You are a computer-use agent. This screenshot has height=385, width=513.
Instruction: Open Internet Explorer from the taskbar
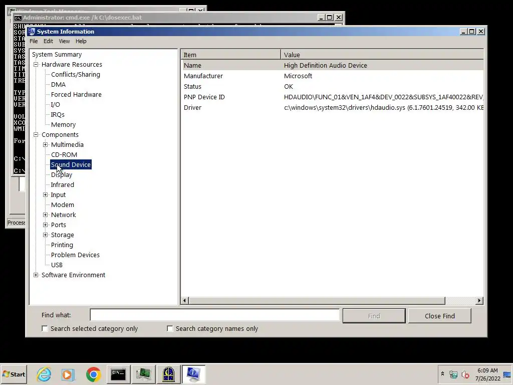(x=44, y=374)
